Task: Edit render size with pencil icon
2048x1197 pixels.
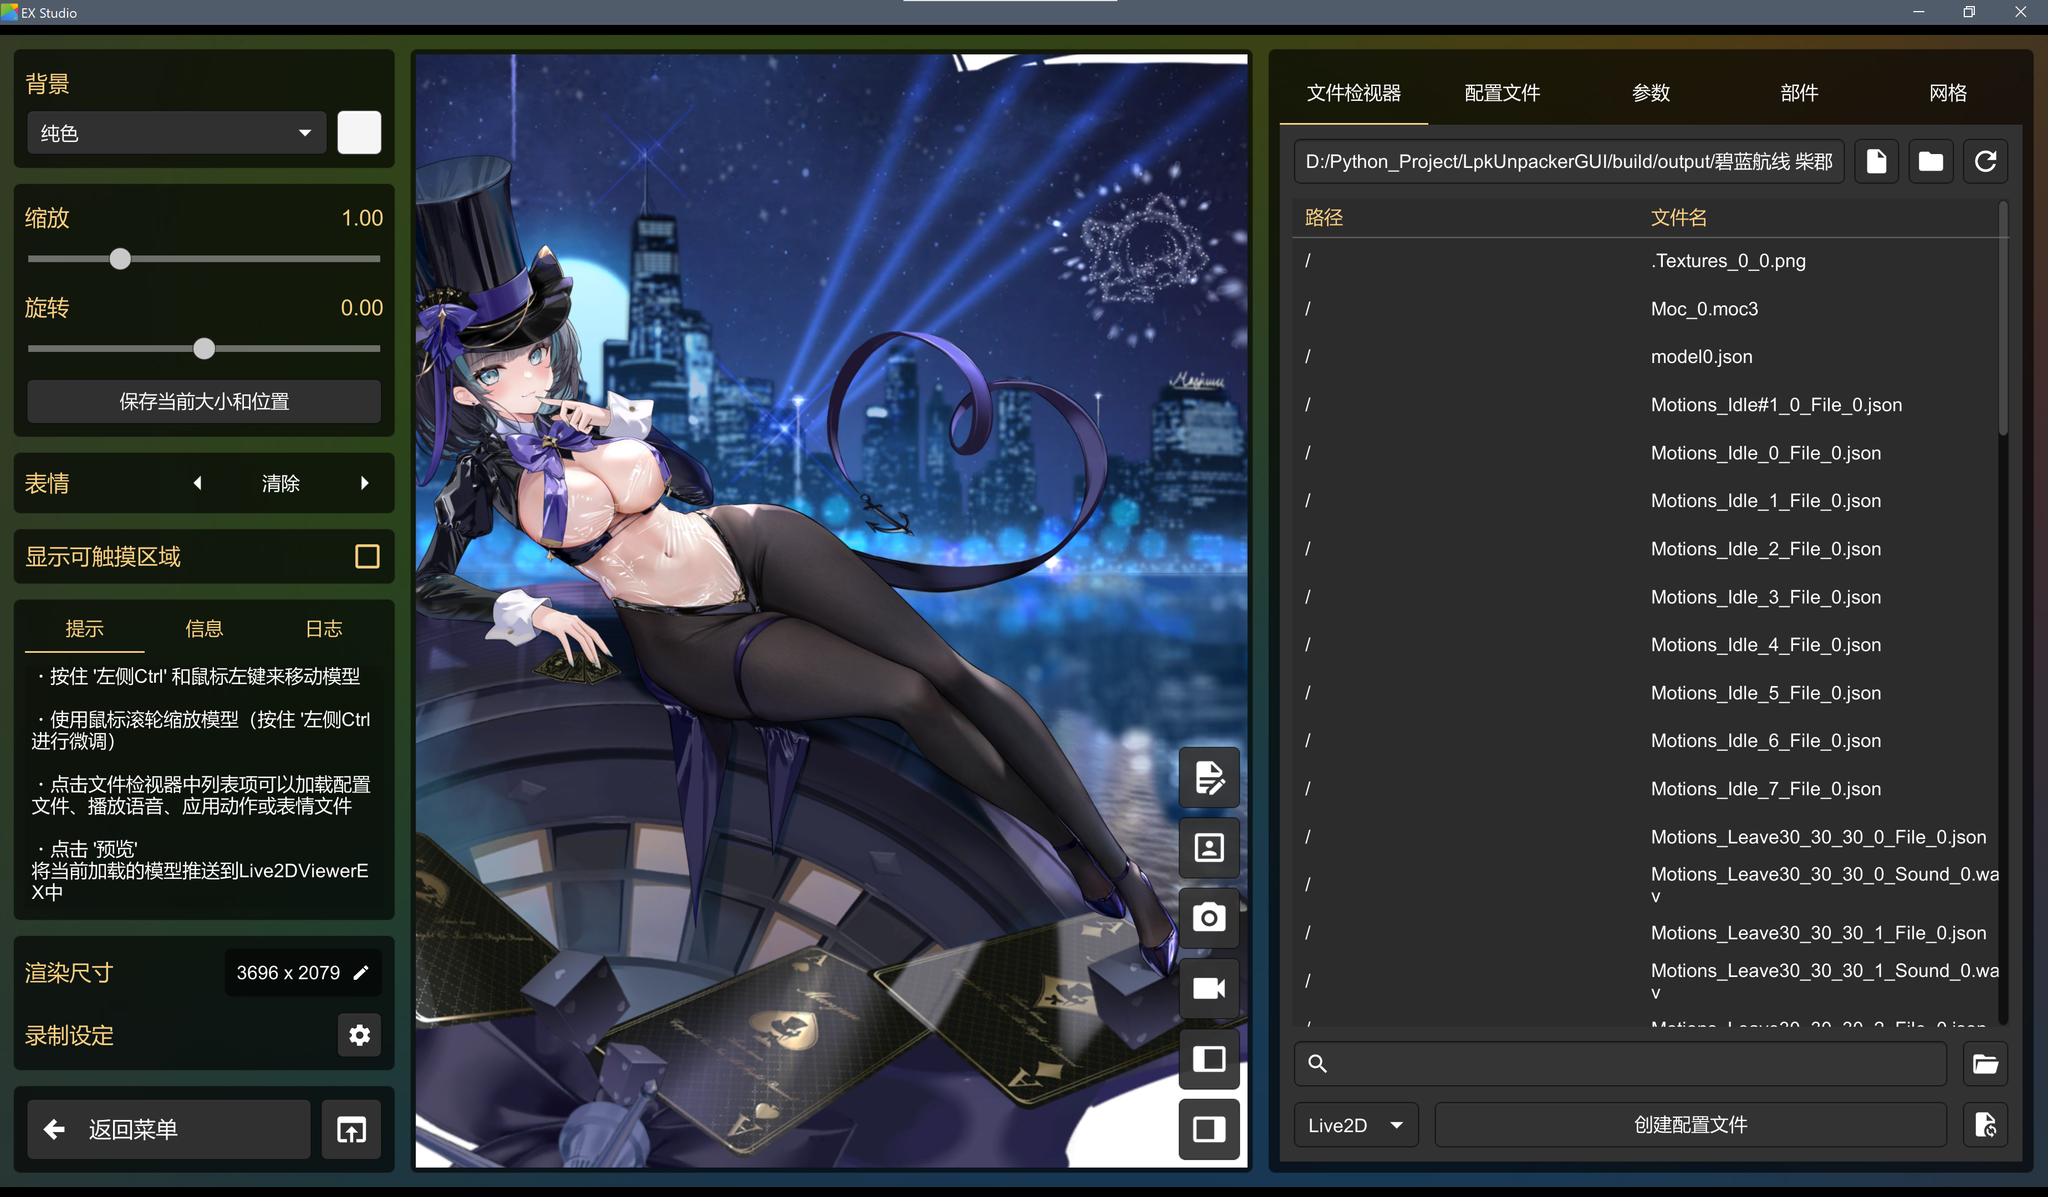Action: coord(361,973)
